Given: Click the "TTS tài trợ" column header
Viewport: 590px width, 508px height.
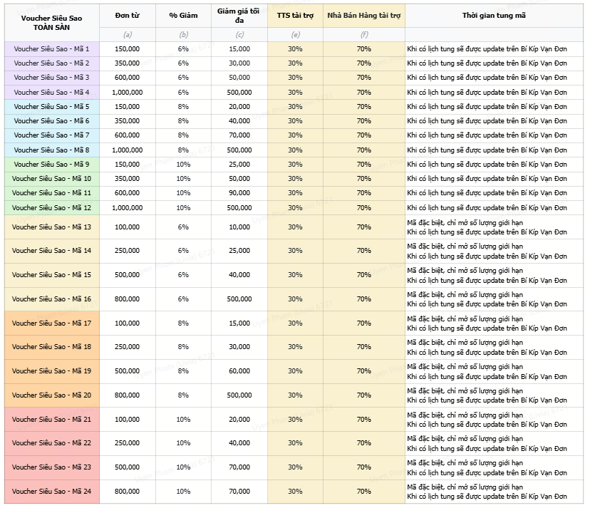Looking at the screenshot, I should point(295,15).
